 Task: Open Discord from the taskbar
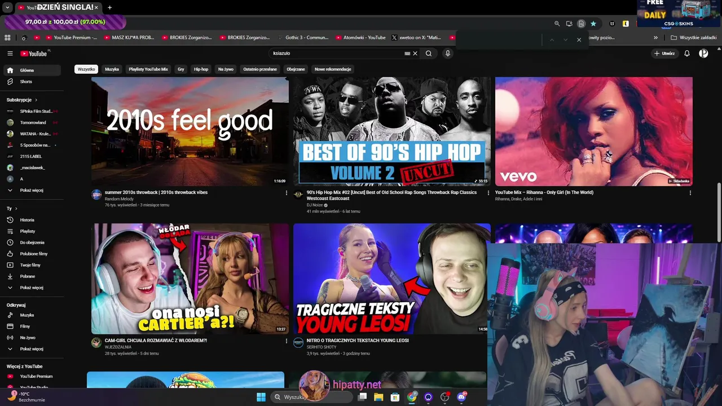(x=461, y=397)
